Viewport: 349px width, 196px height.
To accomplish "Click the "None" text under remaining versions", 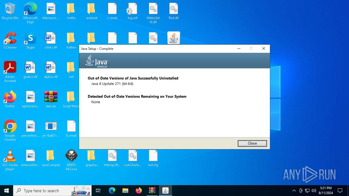I will click(96, 102).
